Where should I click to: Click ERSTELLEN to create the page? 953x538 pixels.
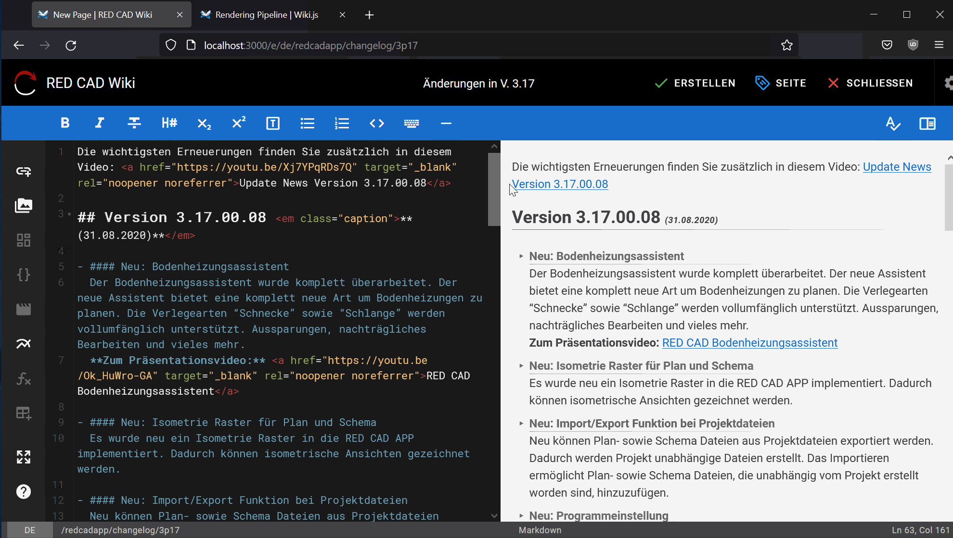pyautogui.click(x=695, y=83)
